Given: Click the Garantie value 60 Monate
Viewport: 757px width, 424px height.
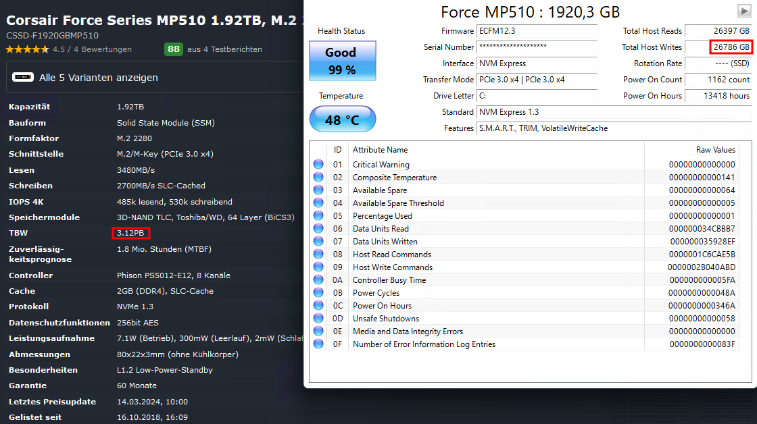Looking at the screenshot, I should coord(137,386).
